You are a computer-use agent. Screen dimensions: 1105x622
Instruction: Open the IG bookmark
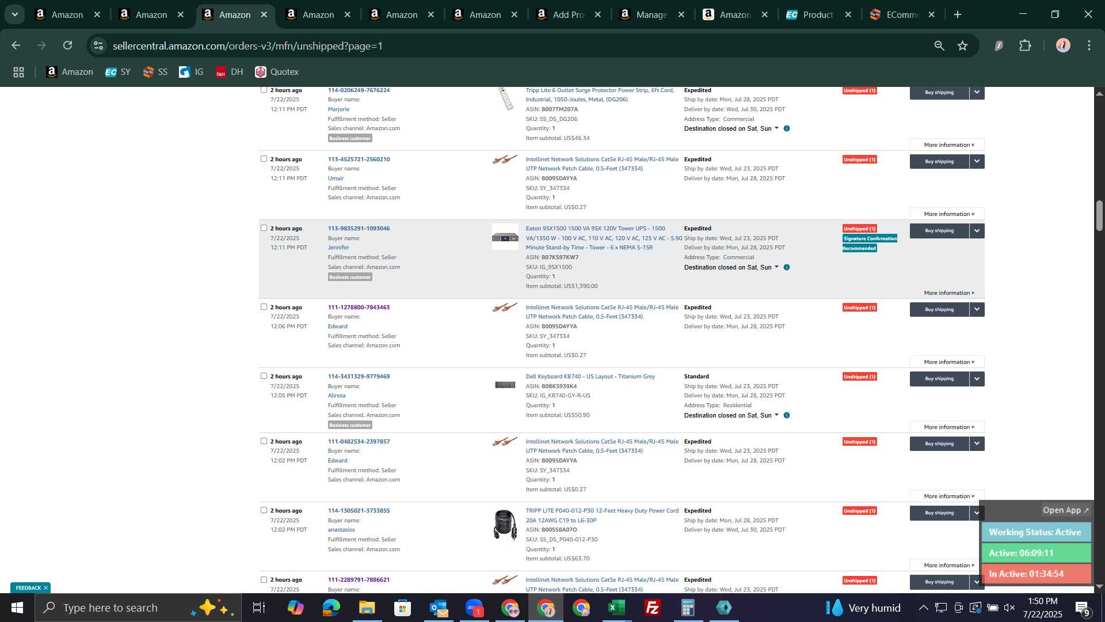tap(191, 72)
